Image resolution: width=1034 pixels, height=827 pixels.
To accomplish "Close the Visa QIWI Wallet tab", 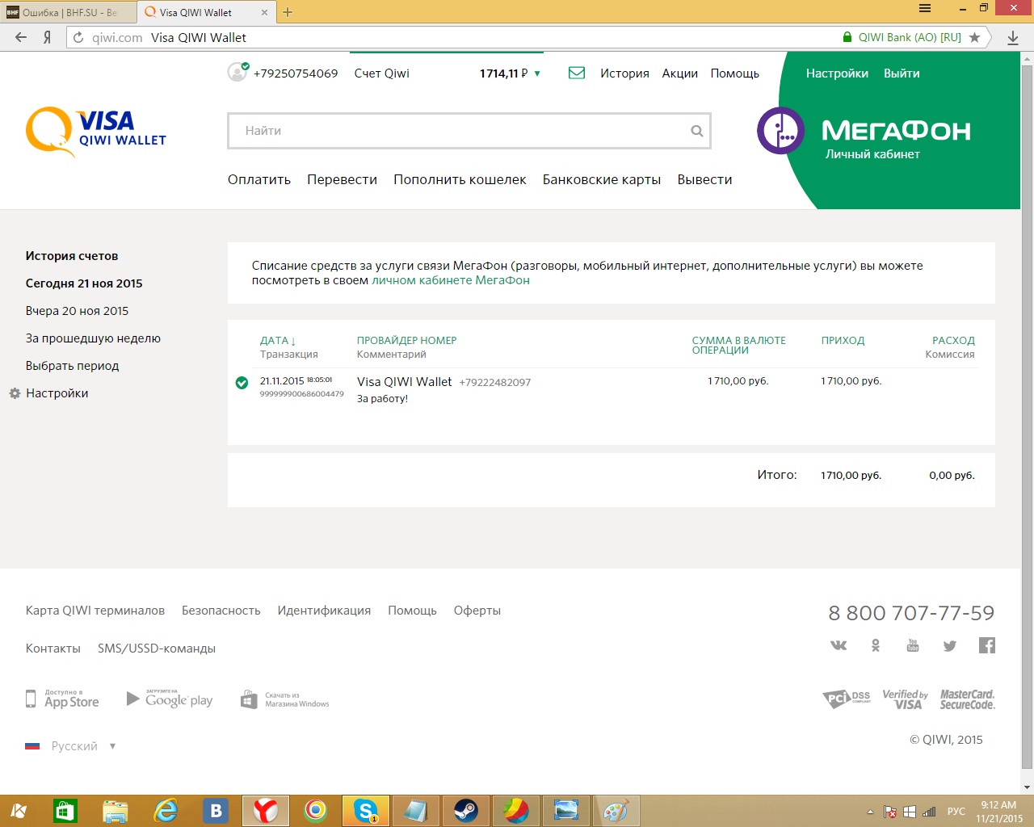I will (x=264, y=12).
